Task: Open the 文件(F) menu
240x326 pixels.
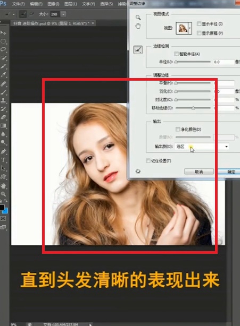Action: (x=18, y=4)
